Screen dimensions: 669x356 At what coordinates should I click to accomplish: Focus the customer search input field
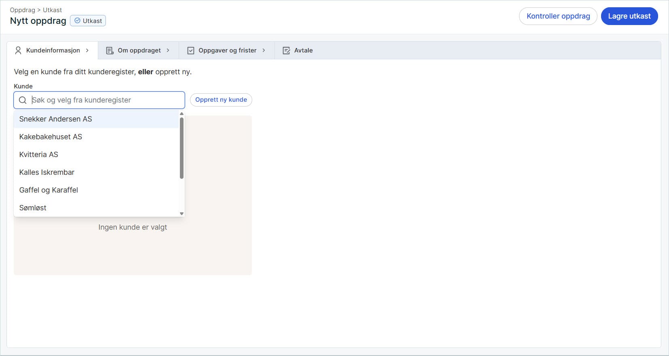tap(105, 100)
